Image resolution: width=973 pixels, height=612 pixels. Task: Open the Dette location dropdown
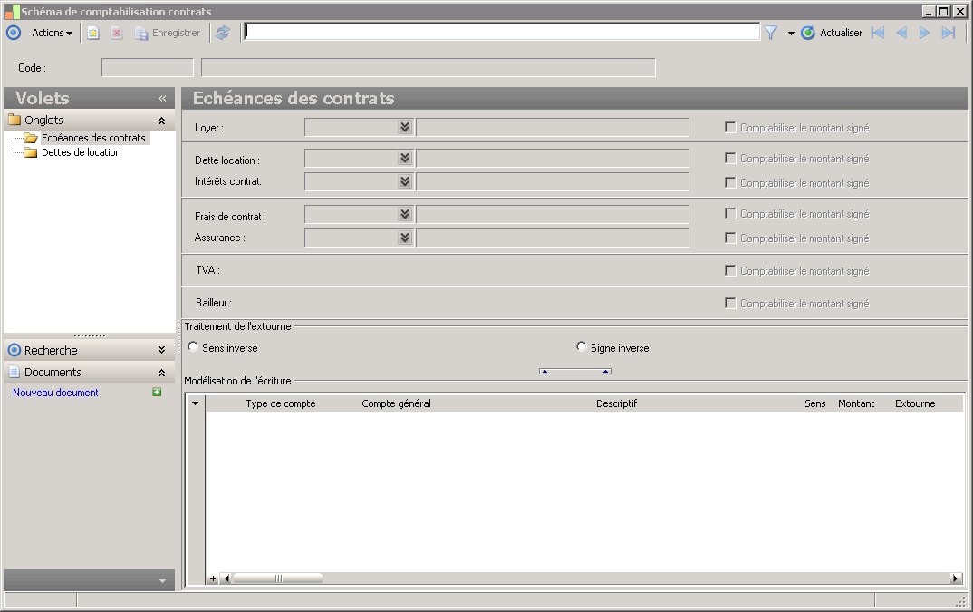click(405, 159)
